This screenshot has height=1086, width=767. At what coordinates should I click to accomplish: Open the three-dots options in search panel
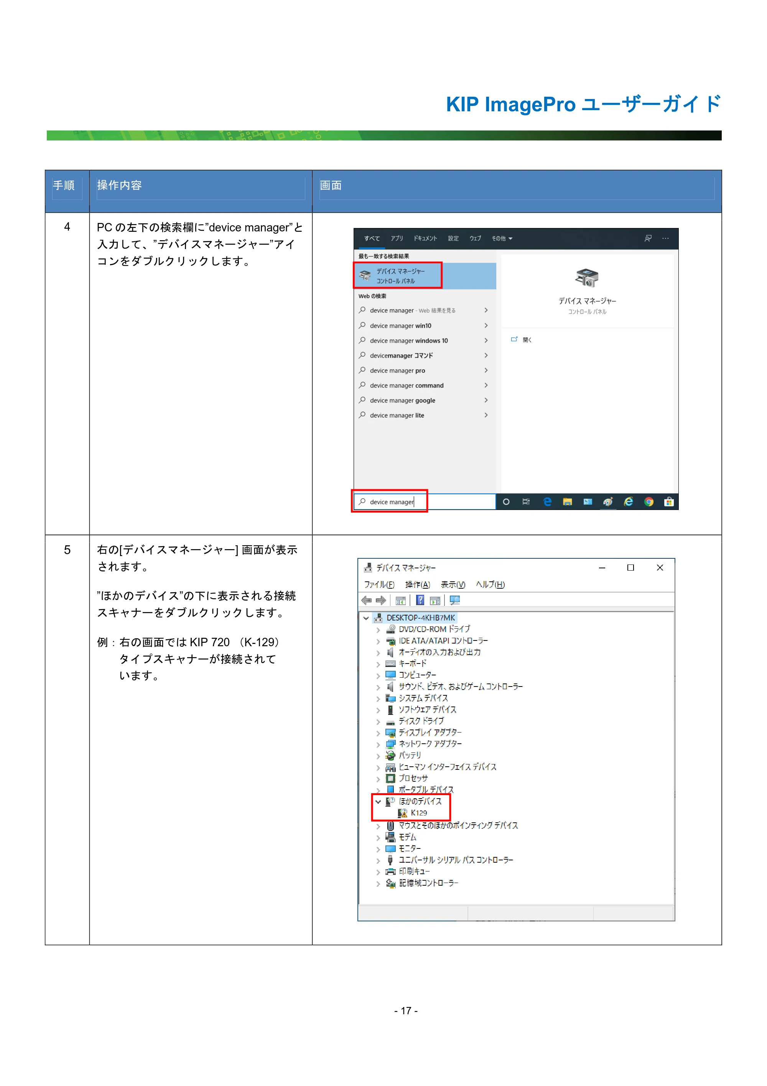665,238
